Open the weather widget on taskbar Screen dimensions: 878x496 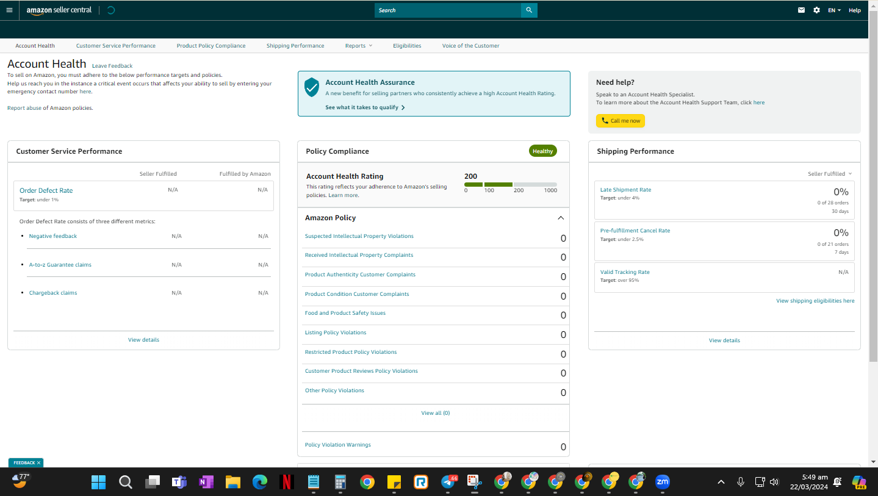click(21, 481)
